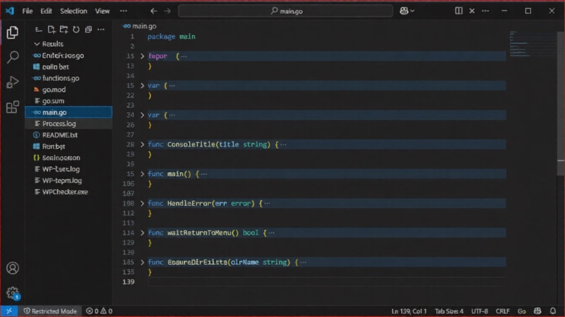
Task: Click the CRLF line ending indicator
Action: click(x=502, y=311)
